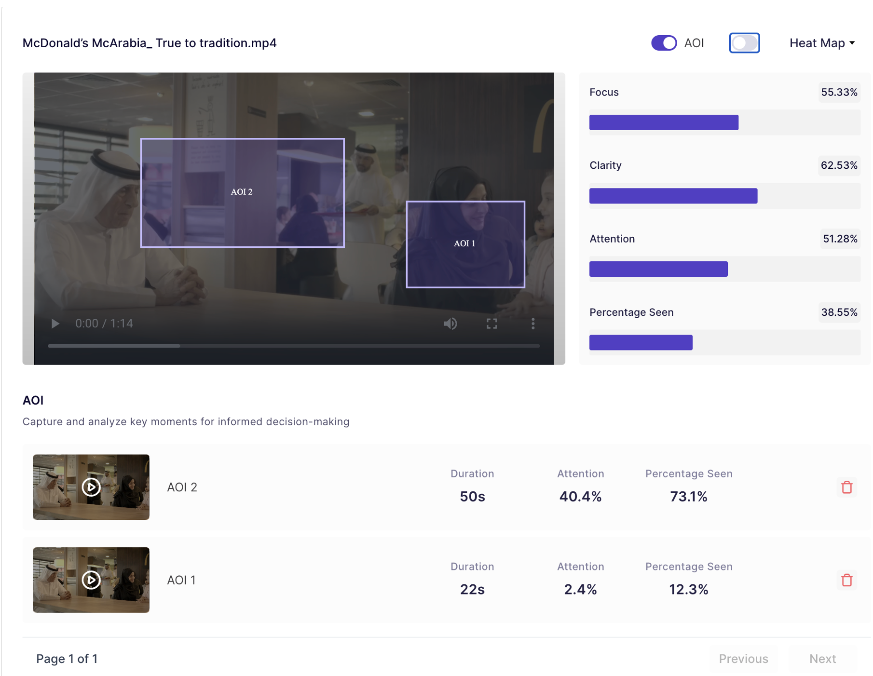Click the AOI 1 row label
Viewport: 873px width, 676px height.
(181, 580)
